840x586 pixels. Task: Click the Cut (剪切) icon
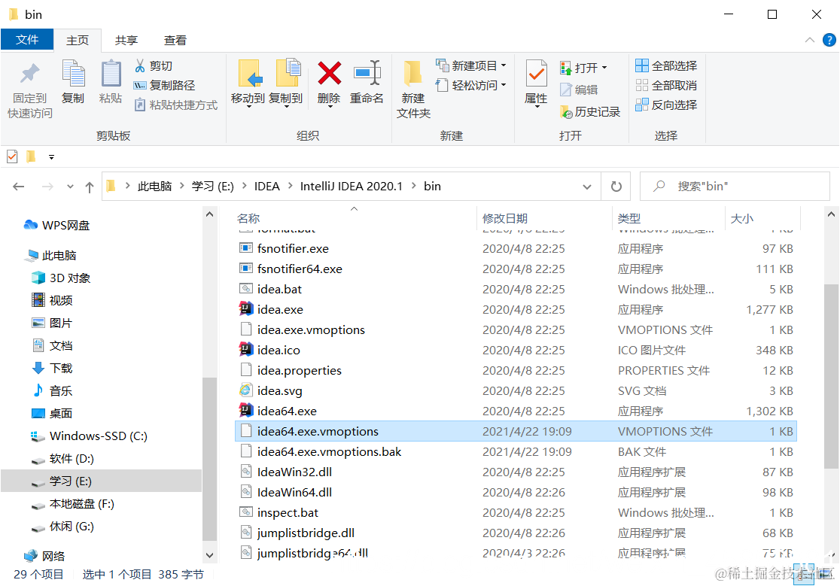coord(154,65)
